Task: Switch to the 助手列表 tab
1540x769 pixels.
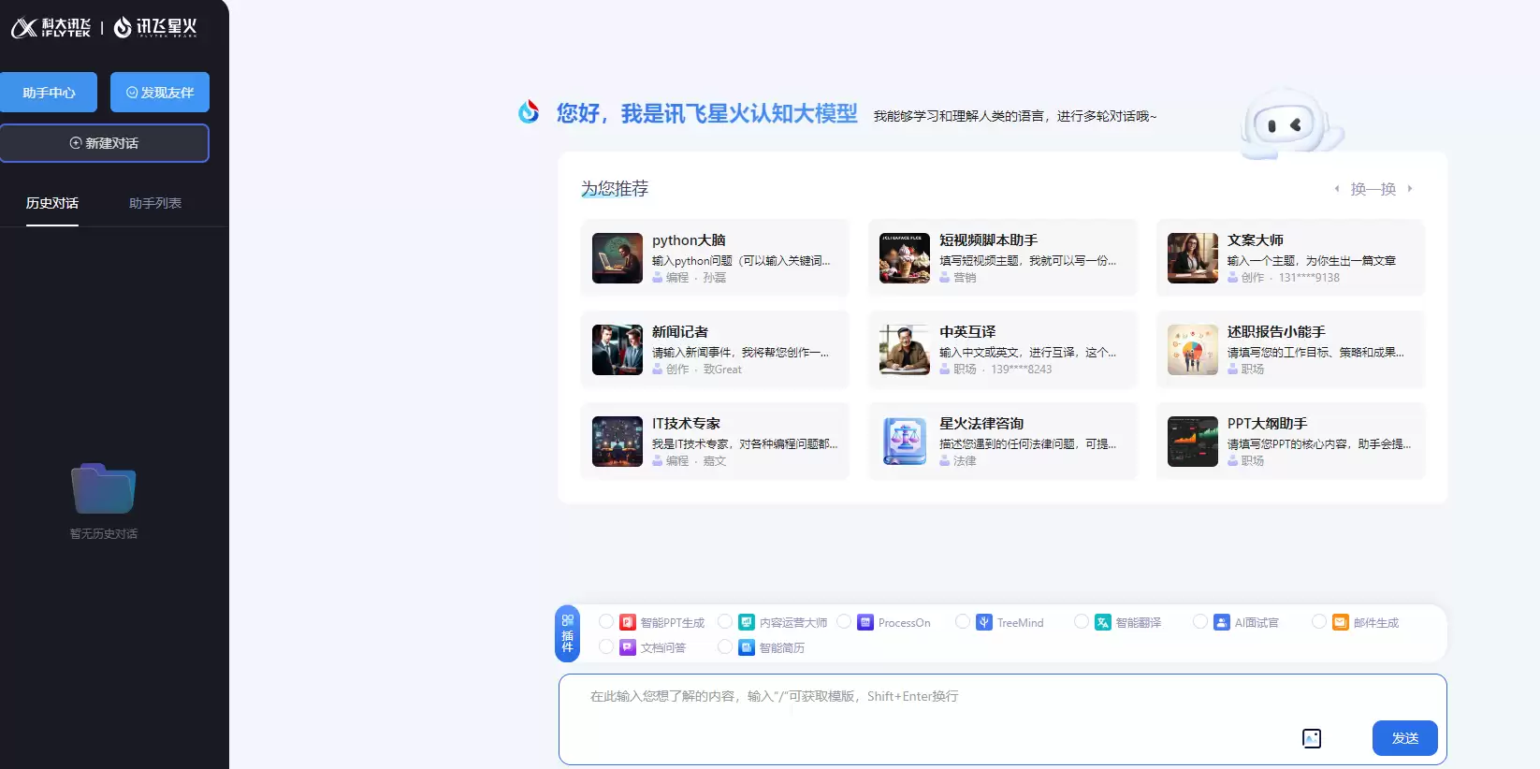Action: pos(155,203)
